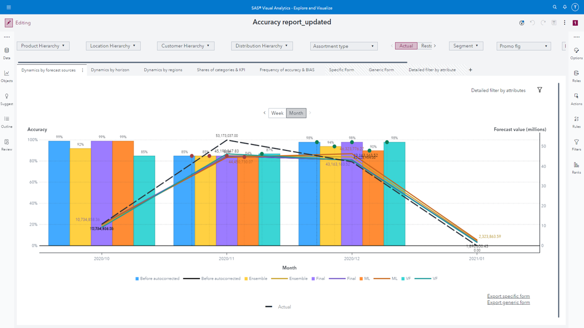Viewport: 584px width, 328px height.
Task: Open page options for Dynamics by forecast sources
Action: [83, 70]
